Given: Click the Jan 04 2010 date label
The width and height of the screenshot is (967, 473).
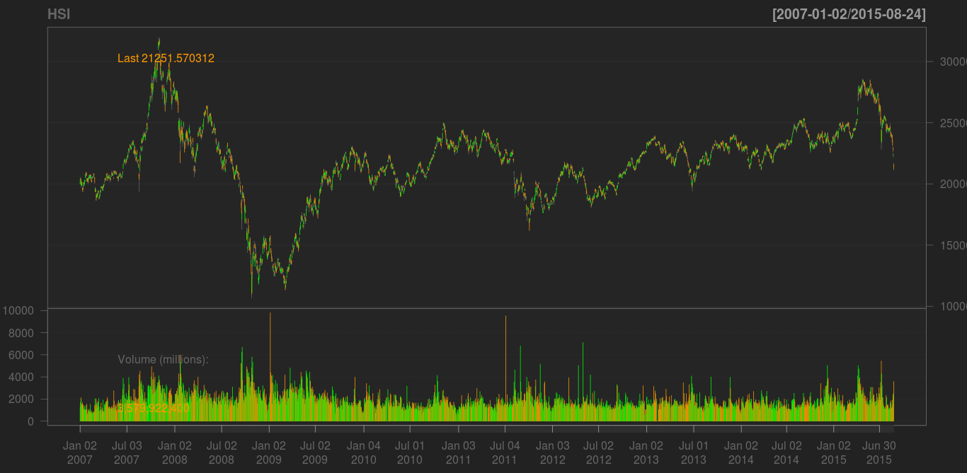Looking at the screenshot, I should 364,452.
